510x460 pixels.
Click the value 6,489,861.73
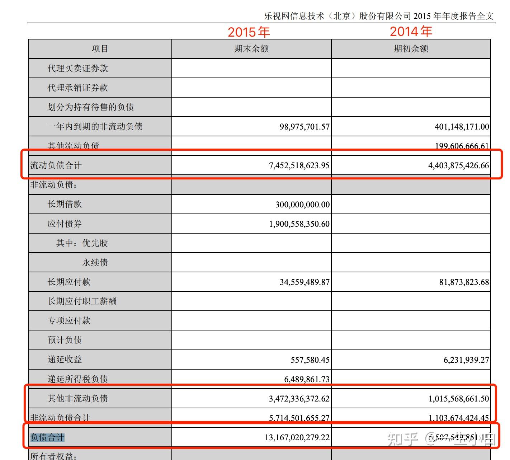pyautogui.click(x=307, y=379)
